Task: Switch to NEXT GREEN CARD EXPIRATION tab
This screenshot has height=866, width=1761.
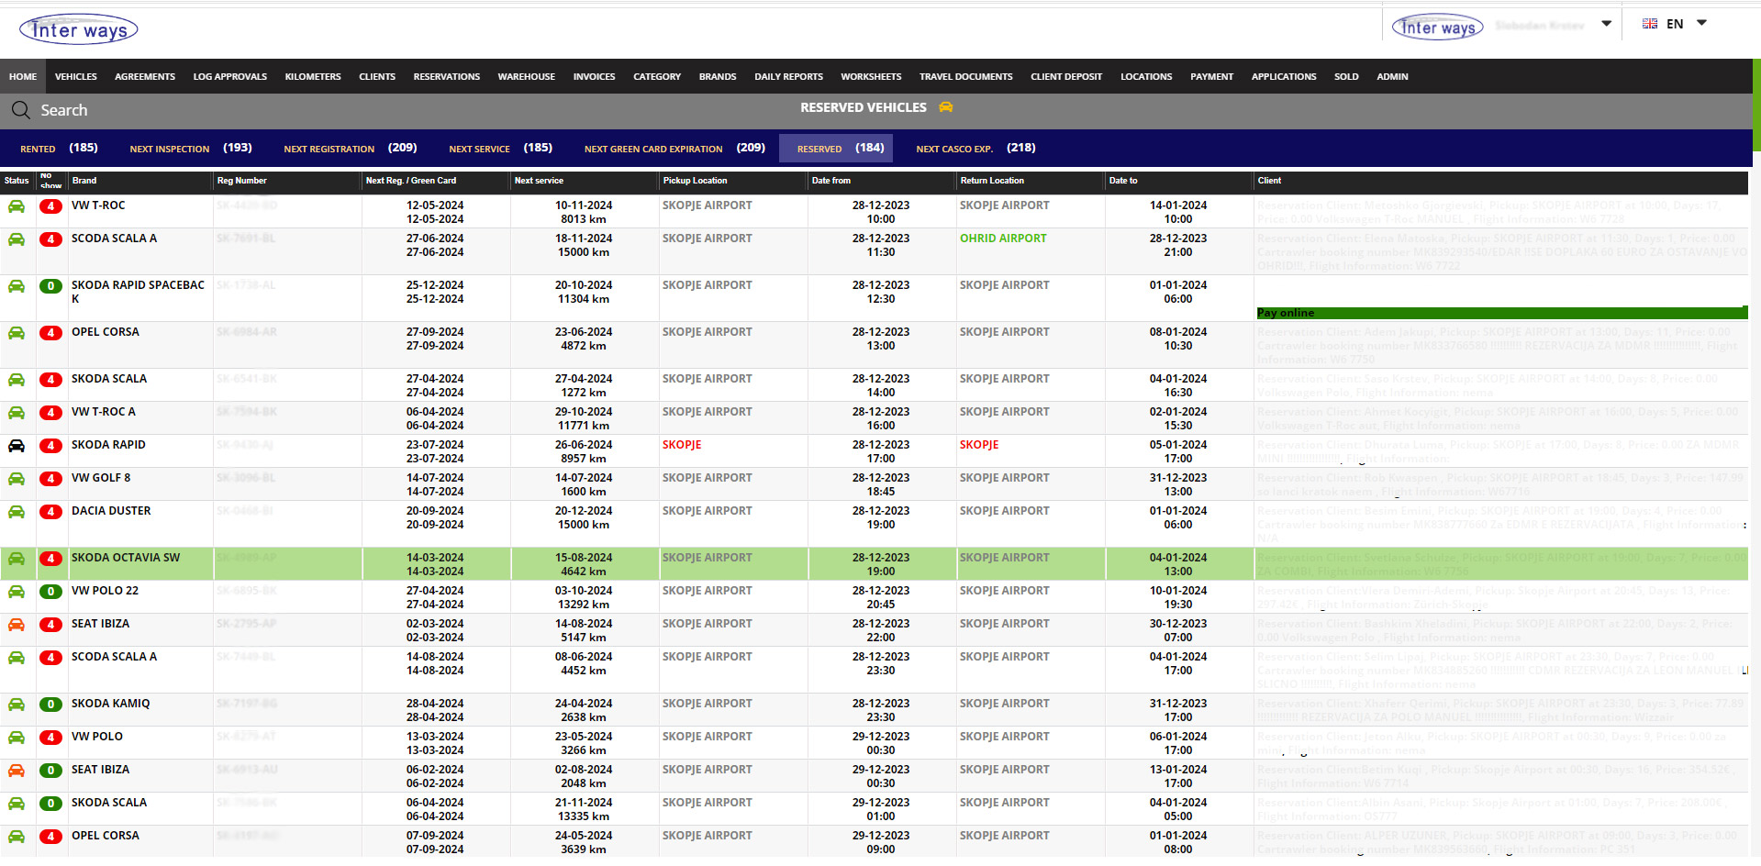Action: (674, 148)
